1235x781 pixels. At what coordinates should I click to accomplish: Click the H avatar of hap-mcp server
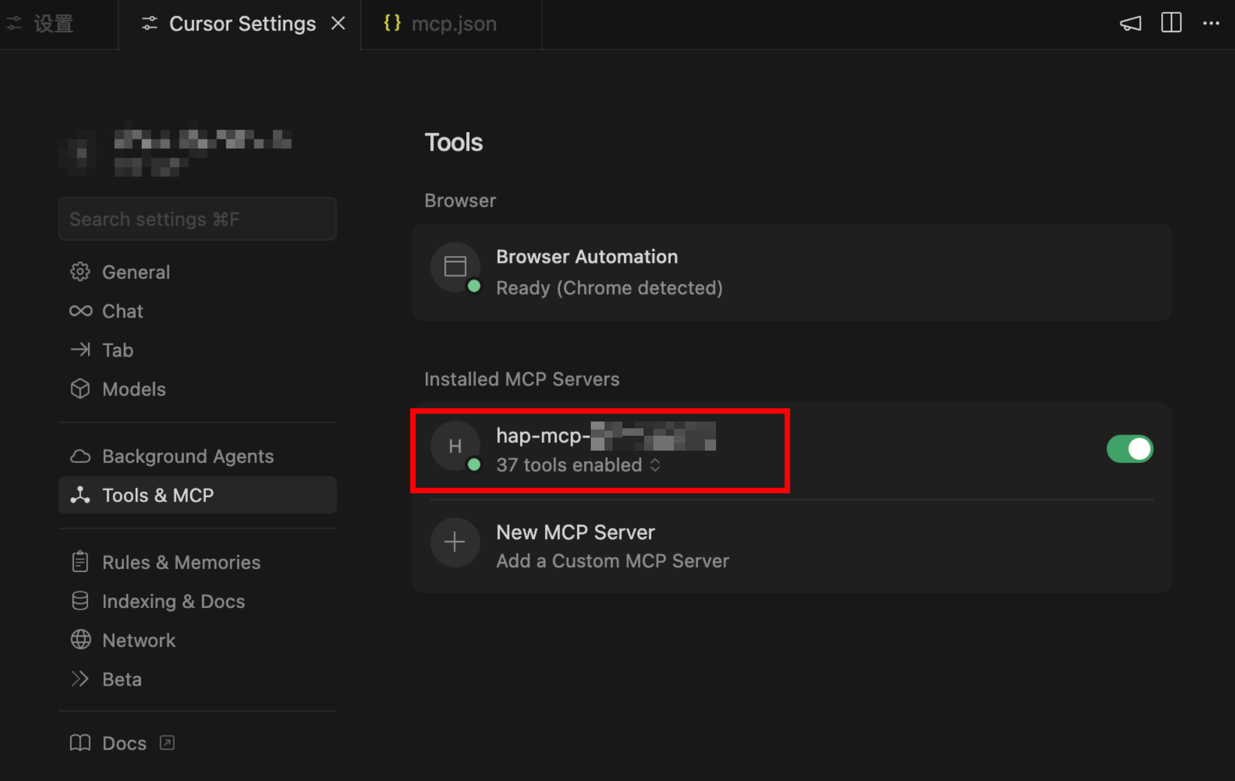click(455, 446)
